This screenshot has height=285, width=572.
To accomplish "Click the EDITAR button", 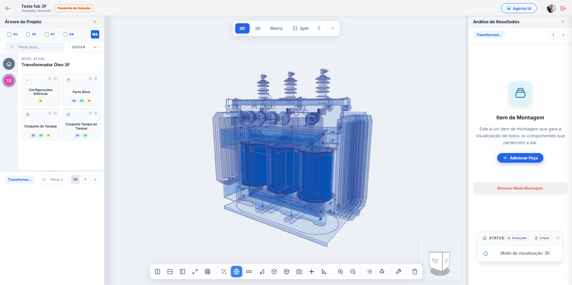I will click(79, 47).
